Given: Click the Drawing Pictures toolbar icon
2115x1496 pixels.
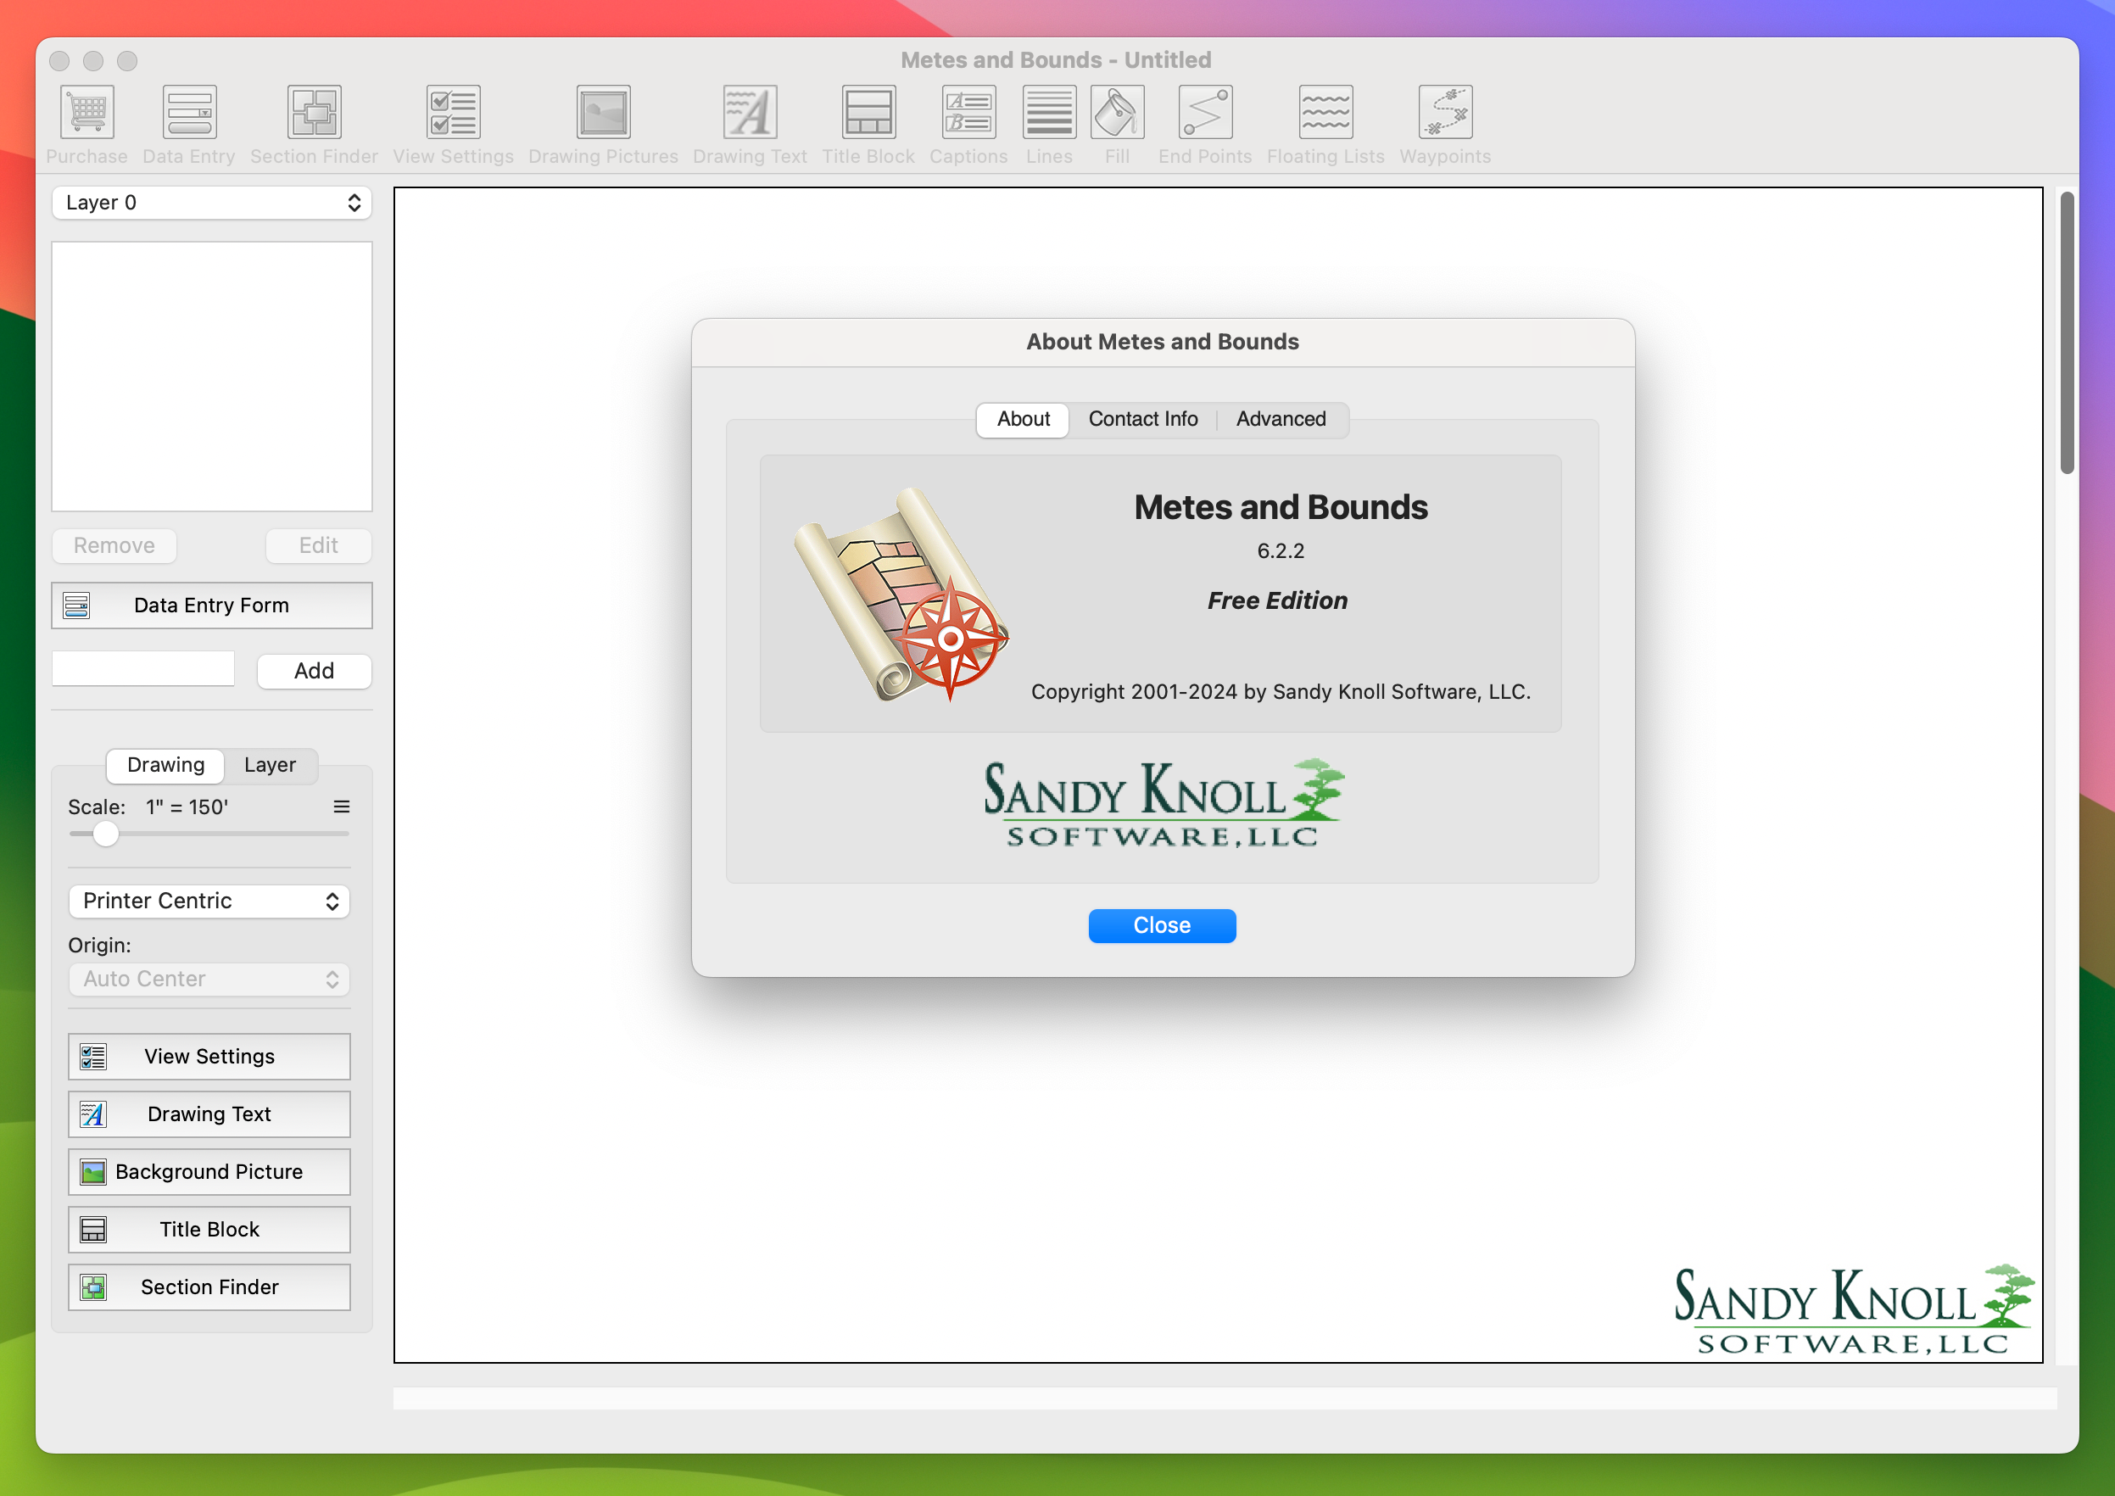Looking at the screenshot, I should (x=603, y=113).
